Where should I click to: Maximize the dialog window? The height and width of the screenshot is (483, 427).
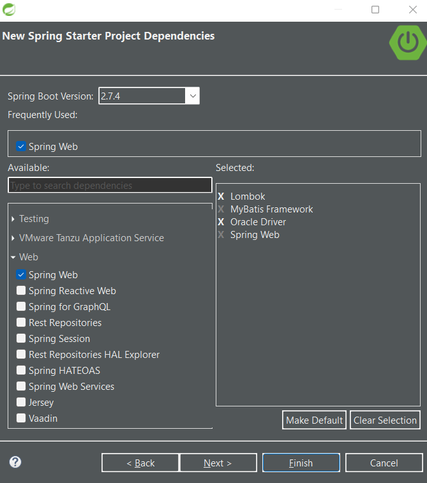tap(375, 10)
